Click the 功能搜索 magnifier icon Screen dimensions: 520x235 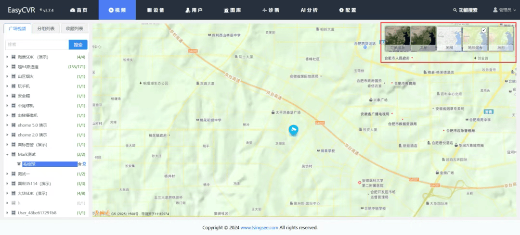pos(455,10)
